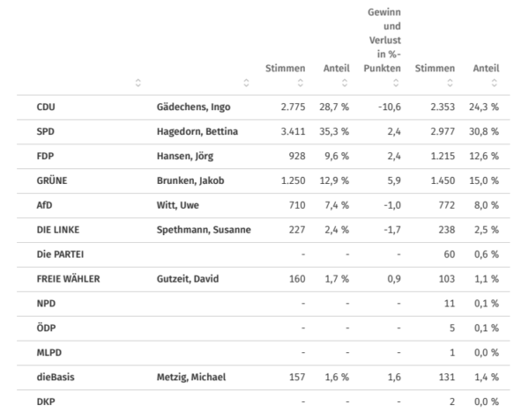Click the first Stimmen column header

[x=285, y=69]
